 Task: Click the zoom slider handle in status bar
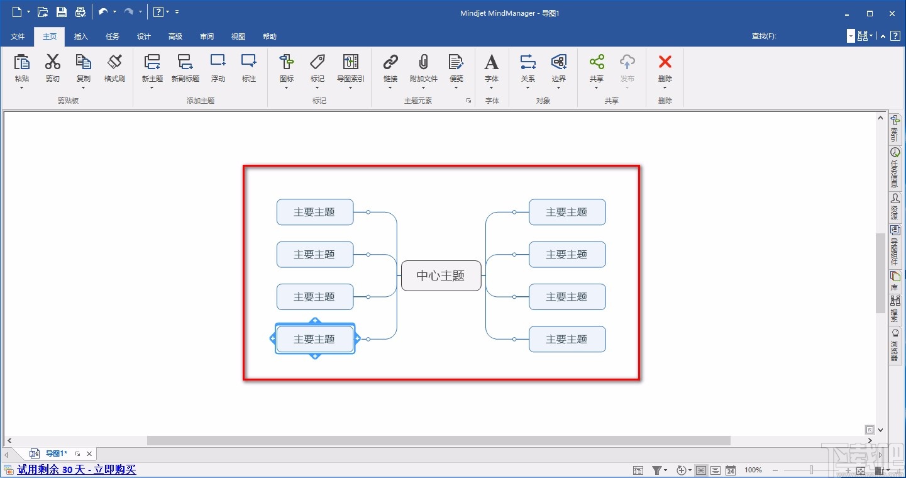(812, 470)
